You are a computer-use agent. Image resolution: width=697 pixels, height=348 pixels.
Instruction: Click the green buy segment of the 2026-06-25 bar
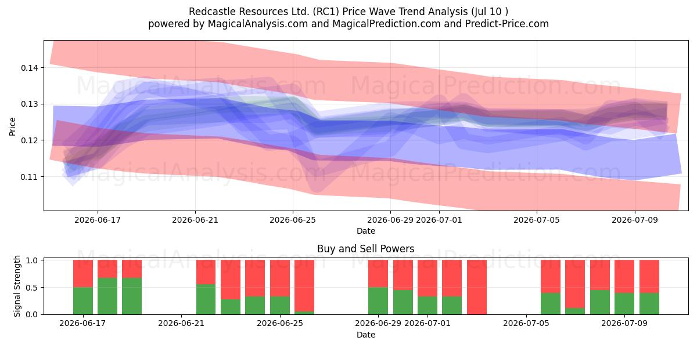tap(280, 305)
